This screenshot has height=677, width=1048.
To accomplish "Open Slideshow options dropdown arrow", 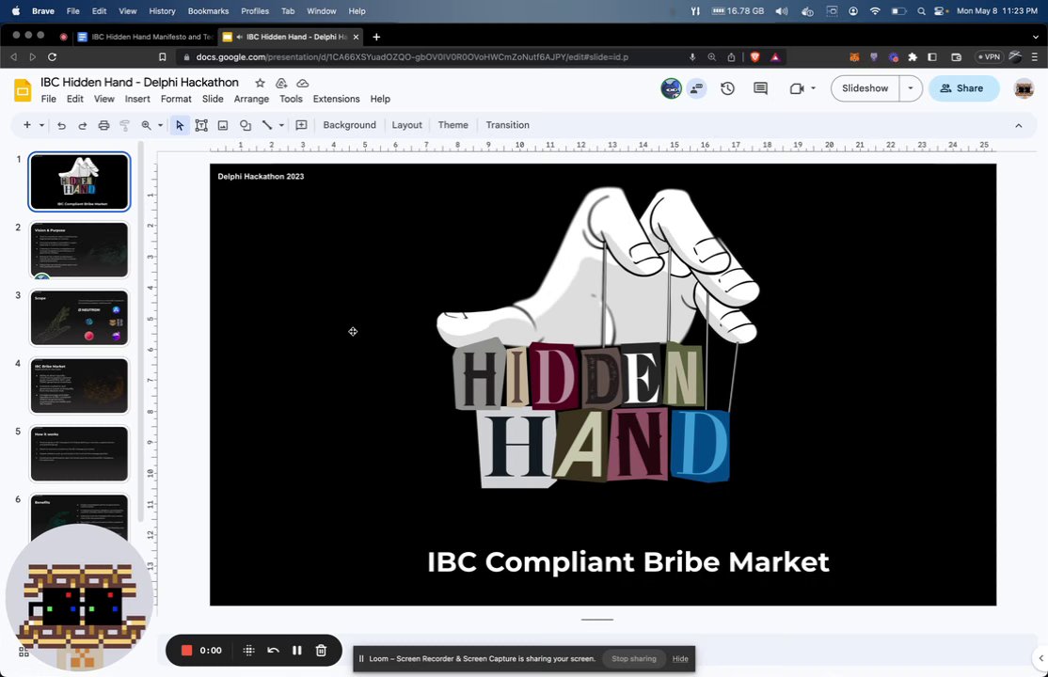I will (911, 88).
